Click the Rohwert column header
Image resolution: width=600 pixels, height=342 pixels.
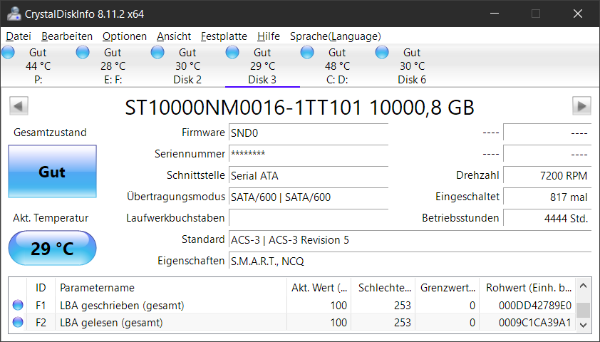(x=528, y=288)
